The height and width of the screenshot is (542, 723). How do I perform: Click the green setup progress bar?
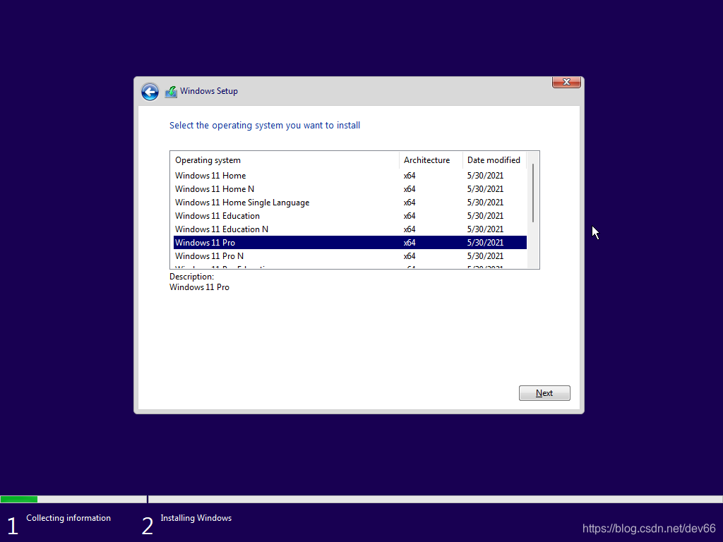coord(19,499)
